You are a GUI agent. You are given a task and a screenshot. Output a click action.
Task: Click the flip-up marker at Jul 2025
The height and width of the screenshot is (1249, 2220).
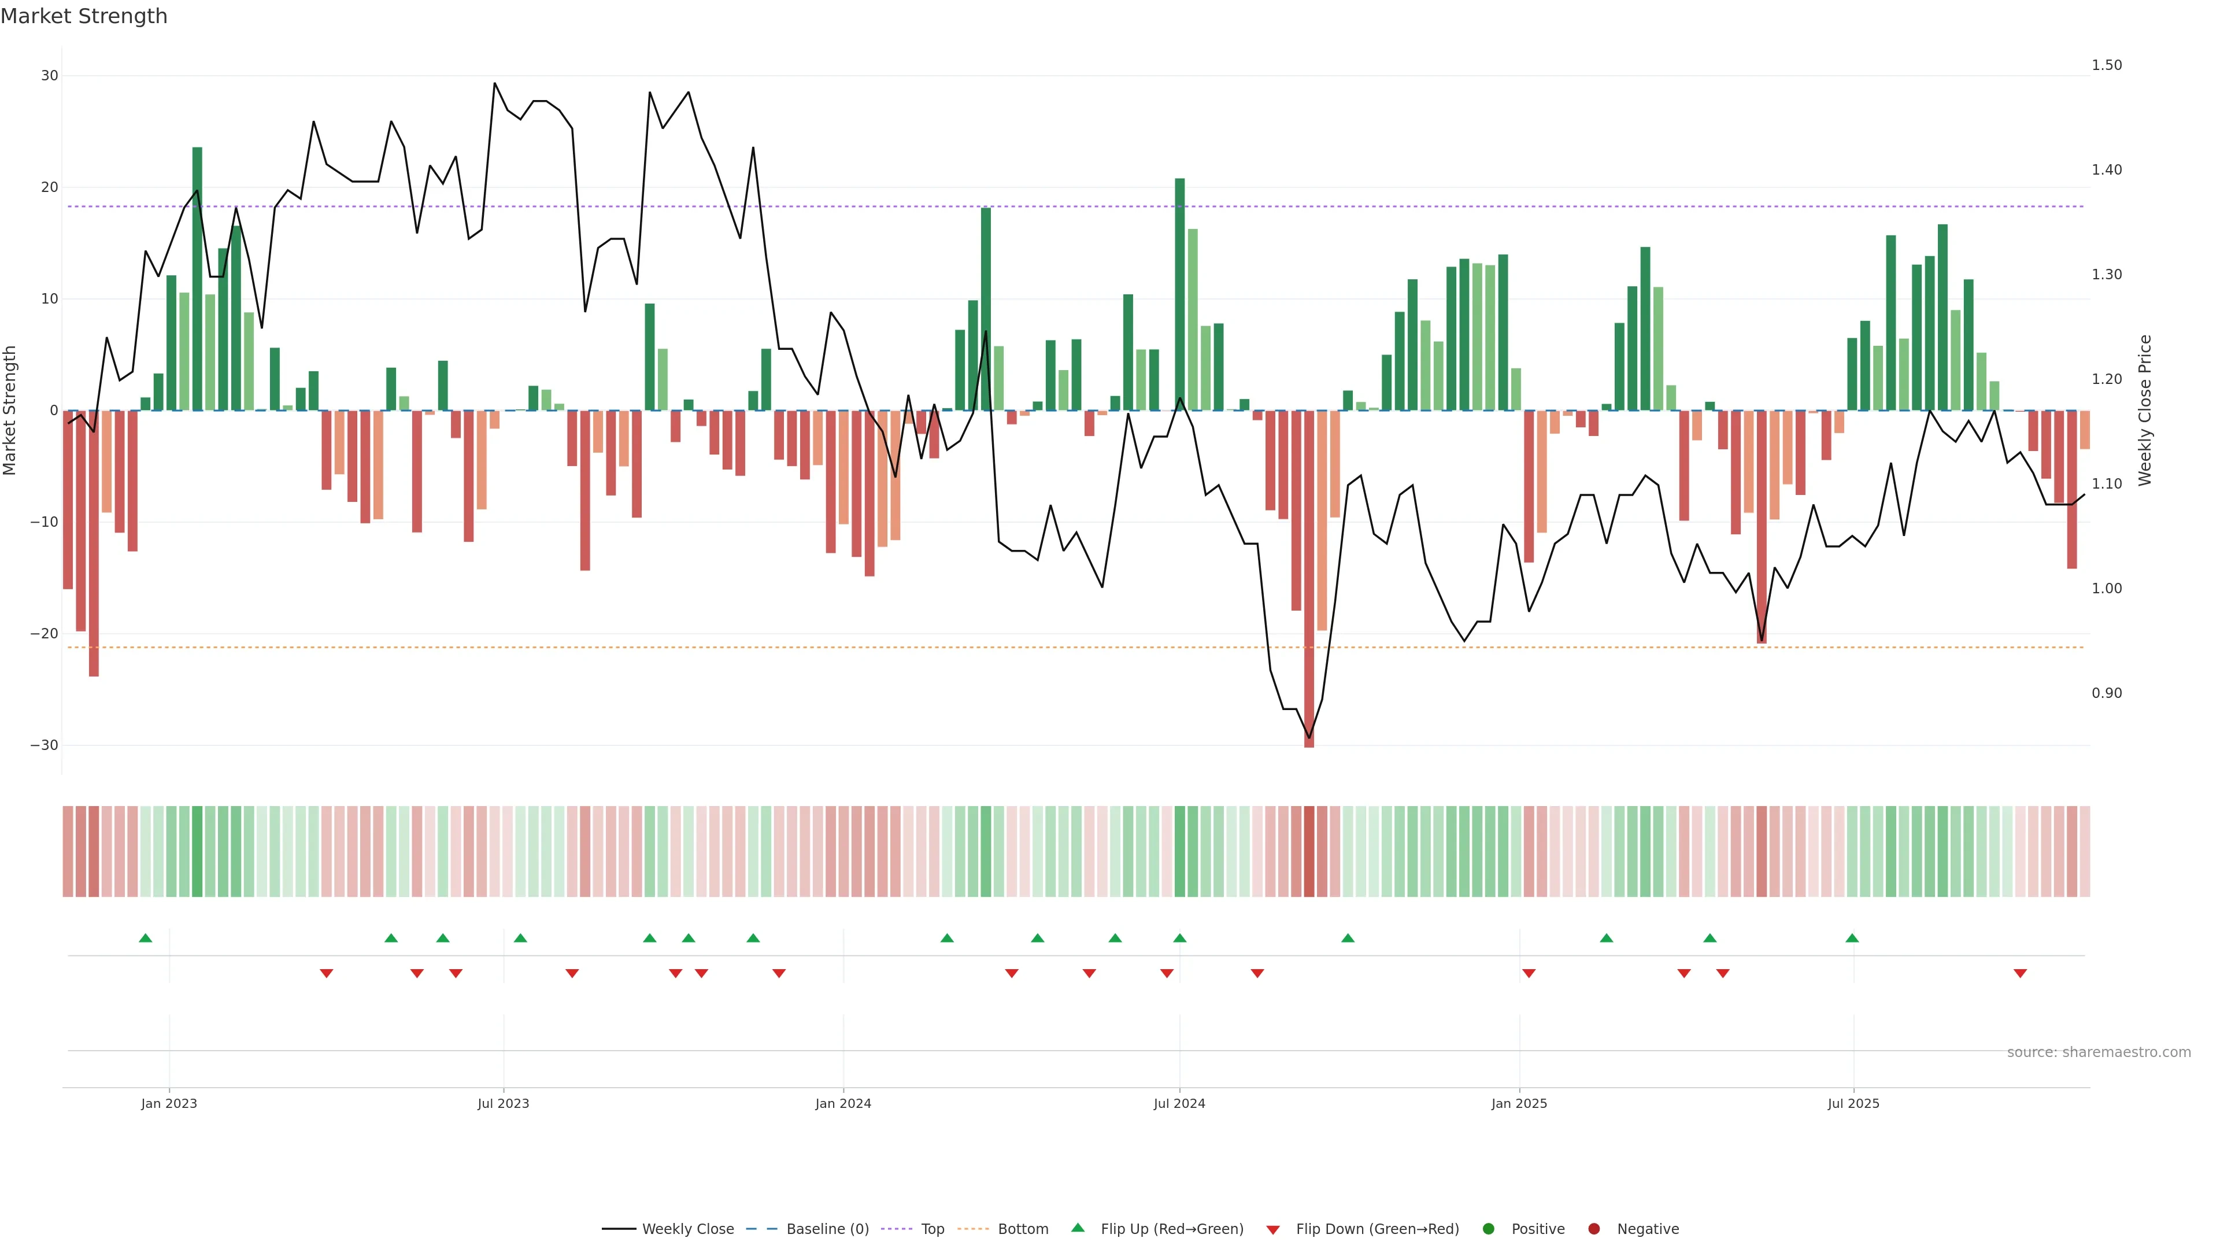[1852, 938]
